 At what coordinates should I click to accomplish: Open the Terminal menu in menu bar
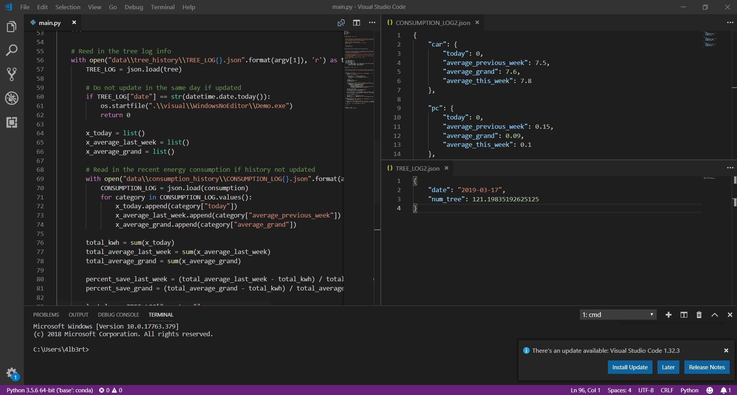[x=163, y=7]
